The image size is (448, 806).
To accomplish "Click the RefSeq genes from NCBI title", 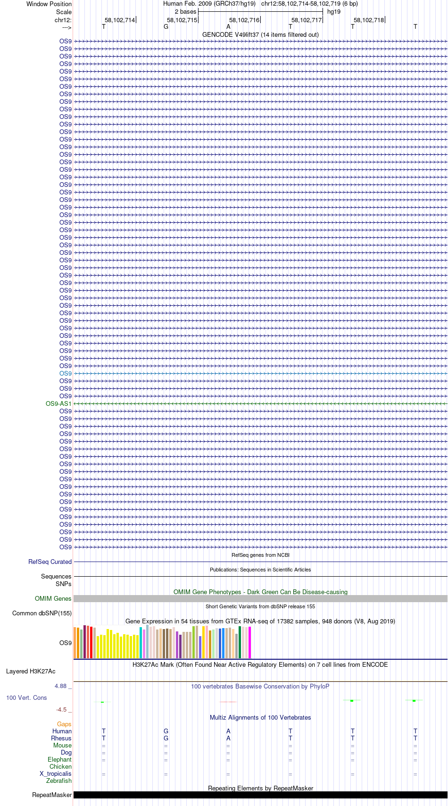I will coord(260,555).
